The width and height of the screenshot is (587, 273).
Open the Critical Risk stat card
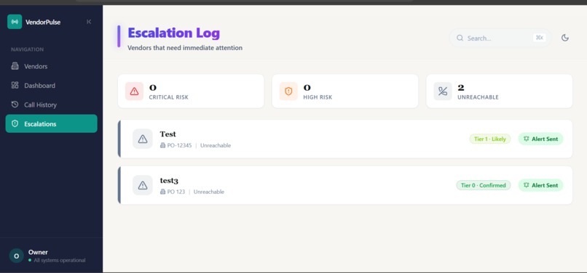191,91
